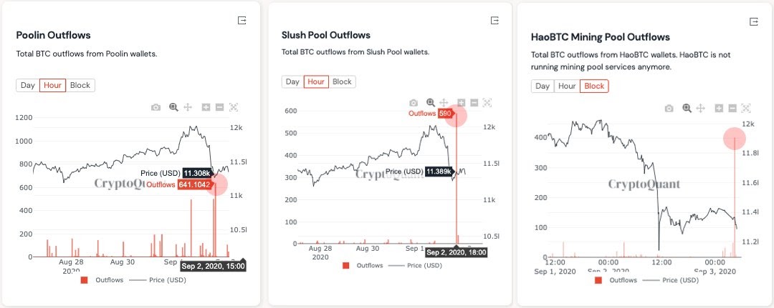Viewport: 774px width, 308px height.
Task: Click export icon on Poolin Outflows card
Action: click(242, 21)
